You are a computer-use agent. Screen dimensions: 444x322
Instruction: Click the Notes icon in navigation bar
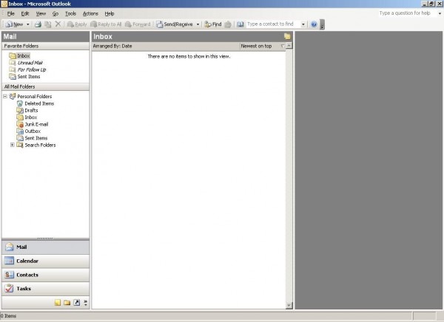[58, 303]
